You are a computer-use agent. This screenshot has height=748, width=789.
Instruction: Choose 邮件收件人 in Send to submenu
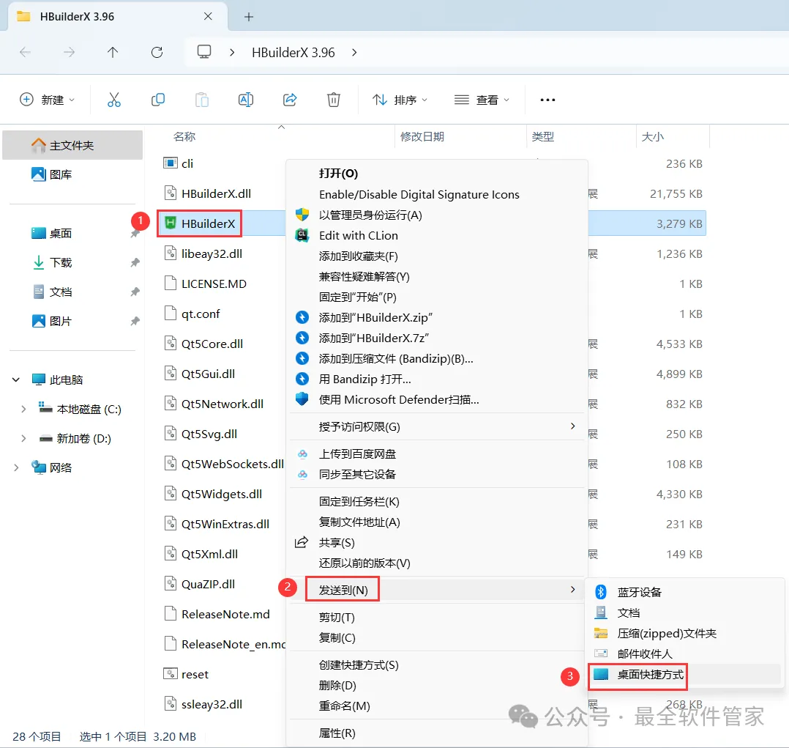[x=645, y=653]
